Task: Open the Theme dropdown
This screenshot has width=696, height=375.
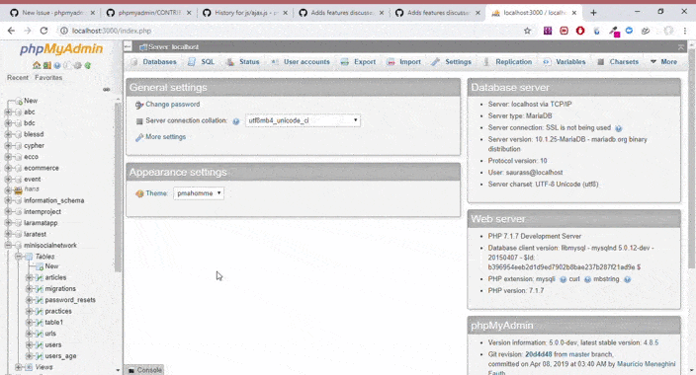Action: coord(199,193)
